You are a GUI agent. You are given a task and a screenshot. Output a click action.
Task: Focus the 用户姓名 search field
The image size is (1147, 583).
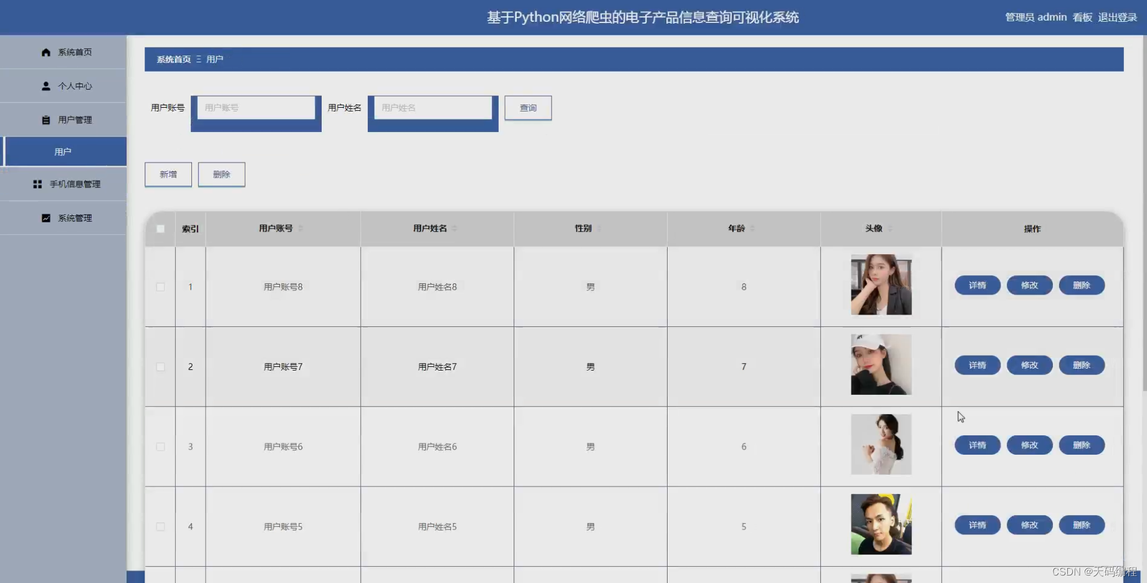[x=433, y=108]
